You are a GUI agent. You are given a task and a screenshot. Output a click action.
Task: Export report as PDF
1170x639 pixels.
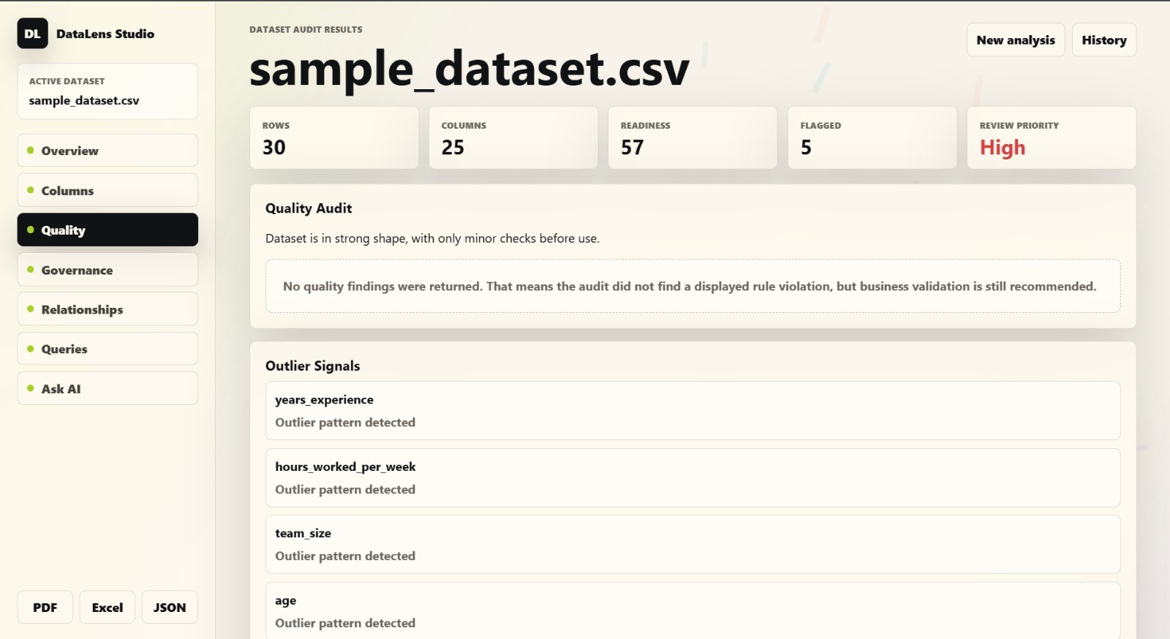pyautogui.click(x=45, y=607)
